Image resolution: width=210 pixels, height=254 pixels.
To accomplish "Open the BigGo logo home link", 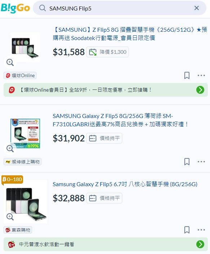I will (15, 8).
